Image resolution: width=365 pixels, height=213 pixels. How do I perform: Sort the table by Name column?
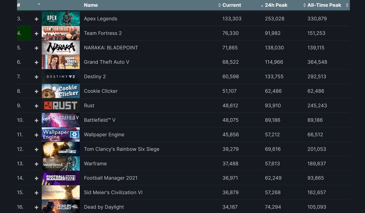[x=91, y=5]
